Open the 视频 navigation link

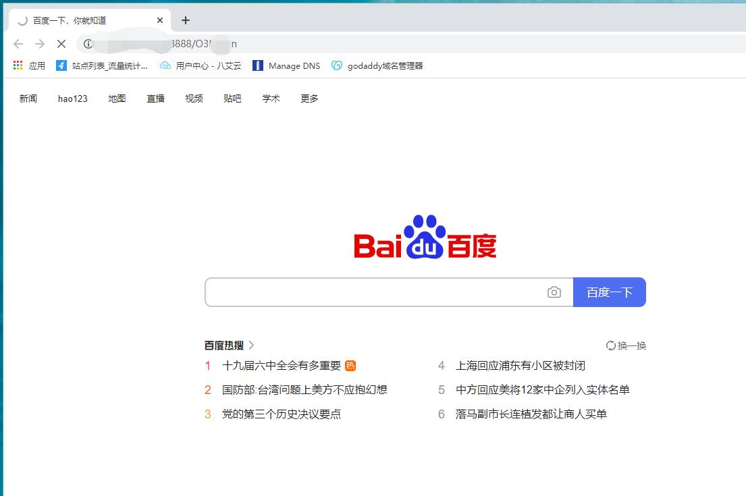(194, 99)
